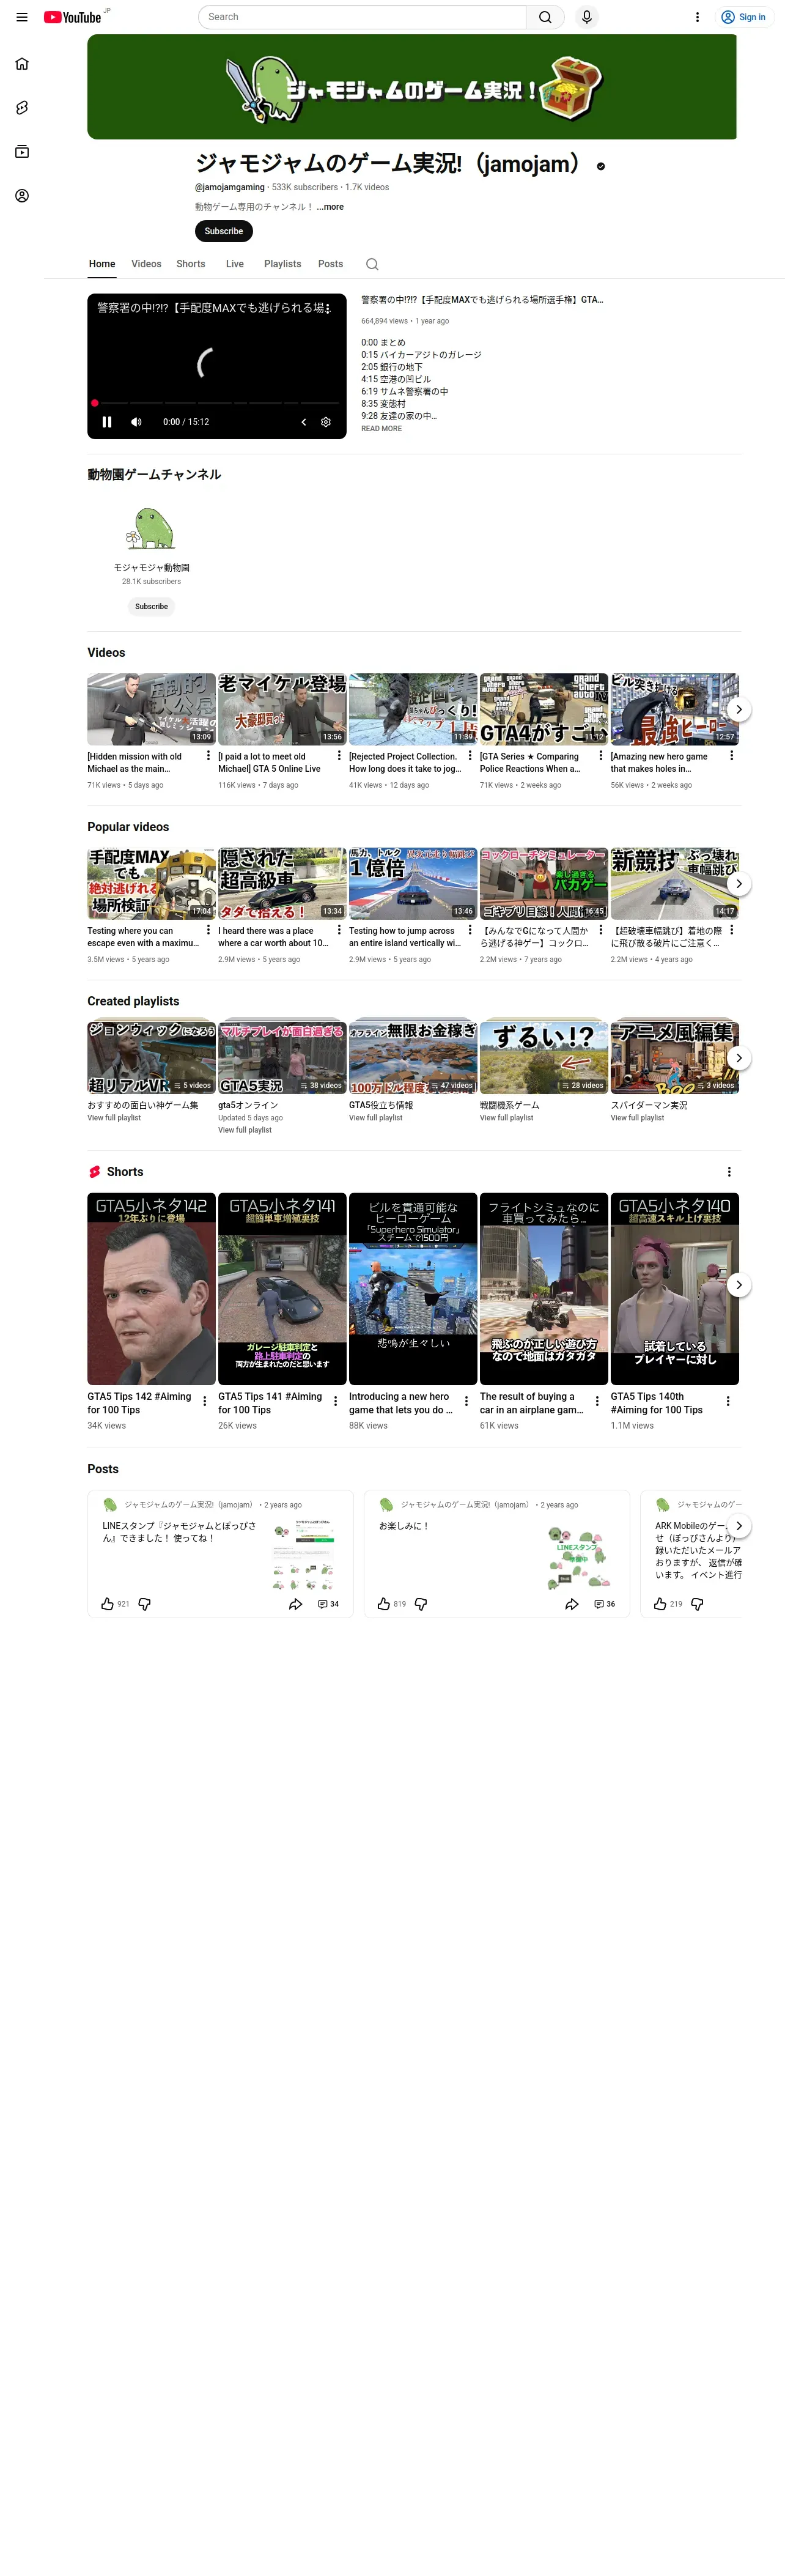Click the Sign in button
The width and height of the screenshot is (785, 2571).
point(744,17)
